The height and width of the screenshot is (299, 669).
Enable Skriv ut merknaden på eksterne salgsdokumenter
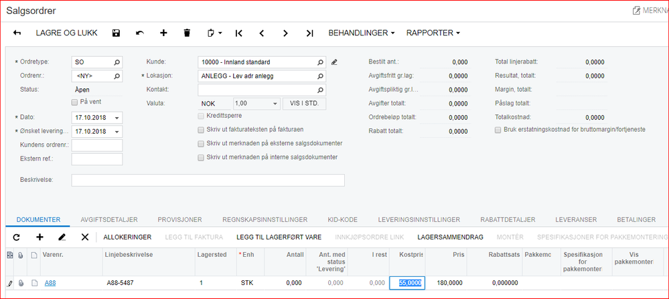pyautogui.click(x=201, y=144)
